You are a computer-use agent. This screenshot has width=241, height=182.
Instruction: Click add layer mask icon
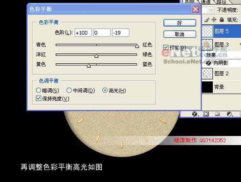tap(206, 114)
